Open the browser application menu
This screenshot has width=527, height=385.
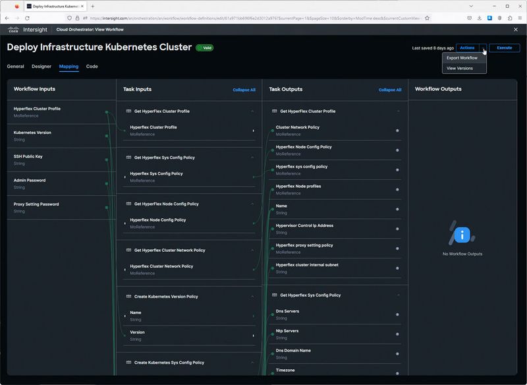click(x=520, y=18)
